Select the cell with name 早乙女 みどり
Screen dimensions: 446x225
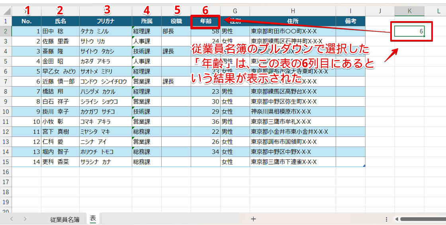pos(60,71)
